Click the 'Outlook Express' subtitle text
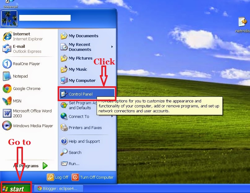Screen dimensions: 250x193 (27, 52)
